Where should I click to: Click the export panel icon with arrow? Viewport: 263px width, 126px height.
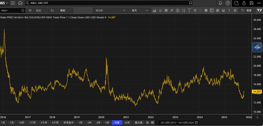(212, 10)
